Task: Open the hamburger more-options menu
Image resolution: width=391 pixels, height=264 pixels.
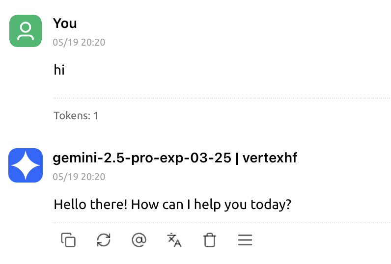Action: coord(245,240)
